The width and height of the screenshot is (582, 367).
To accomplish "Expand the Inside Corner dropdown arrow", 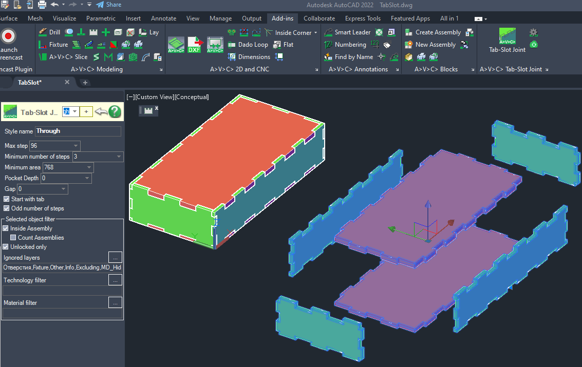I will (316, 33).
